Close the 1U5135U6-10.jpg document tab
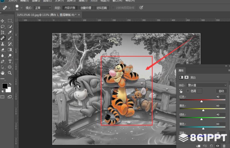Viewport: 230px width, 148px height. pyautogui.click(x=79, y=15)
